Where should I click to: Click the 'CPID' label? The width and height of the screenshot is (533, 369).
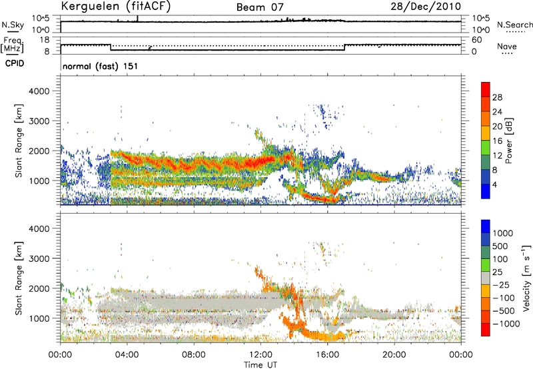[x=15, y=63]
